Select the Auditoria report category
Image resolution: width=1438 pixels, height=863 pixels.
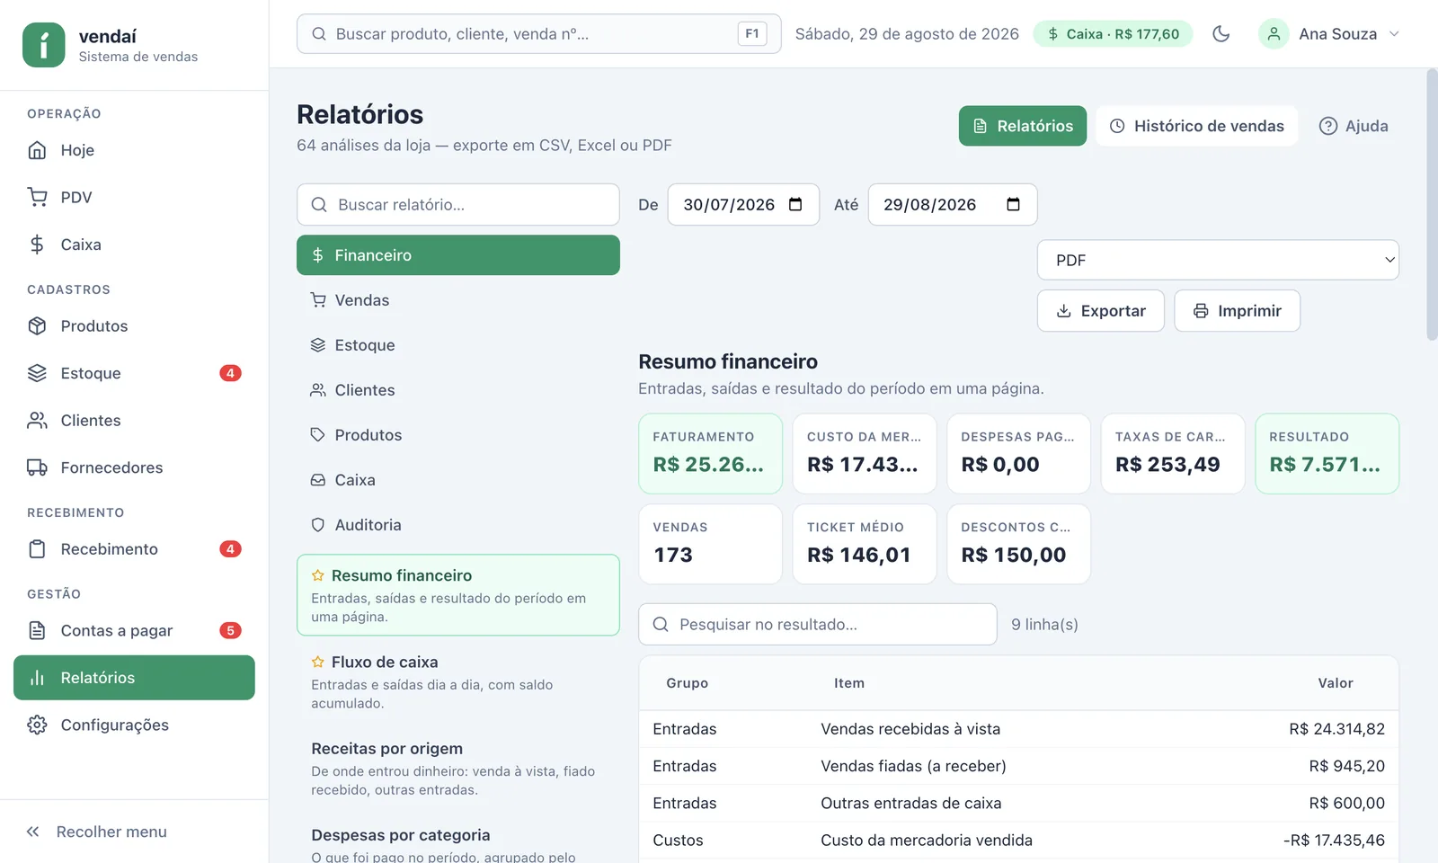click(x=458, y=525)
